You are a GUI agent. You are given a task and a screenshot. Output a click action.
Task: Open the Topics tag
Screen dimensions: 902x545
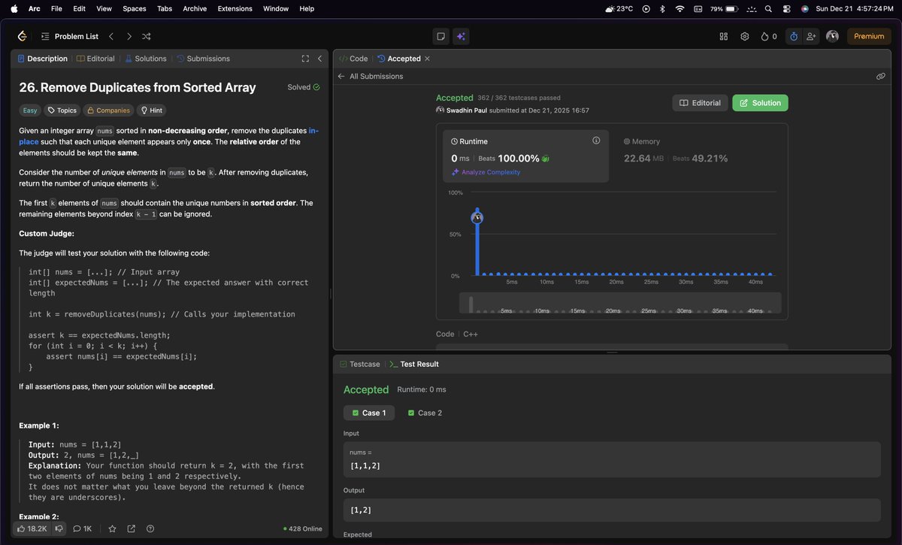[x=62, y=111]
